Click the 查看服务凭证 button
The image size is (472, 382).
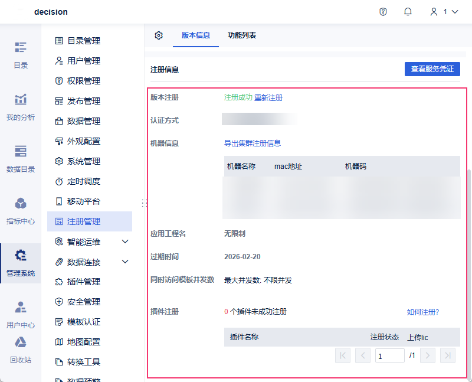432,69
